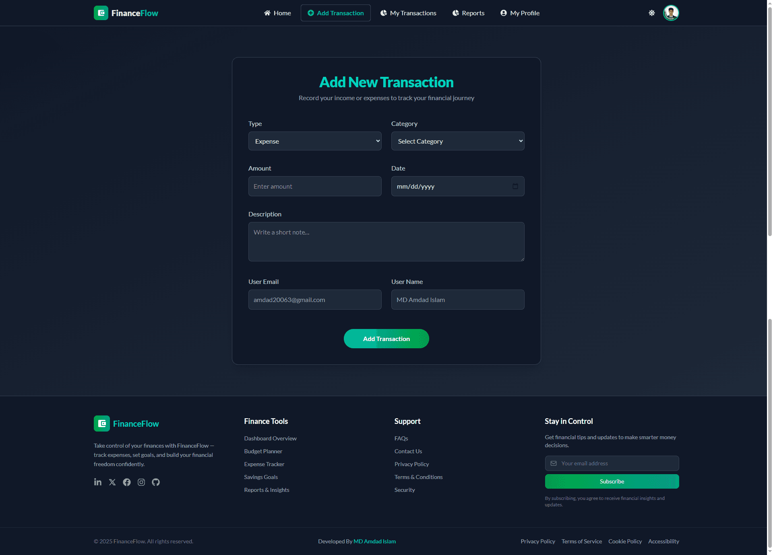Expand the Type dropdown showing Expense

click(315, 141)
